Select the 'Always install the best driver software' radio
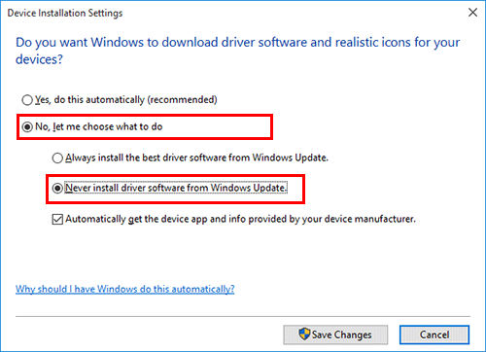 [57, 158]
